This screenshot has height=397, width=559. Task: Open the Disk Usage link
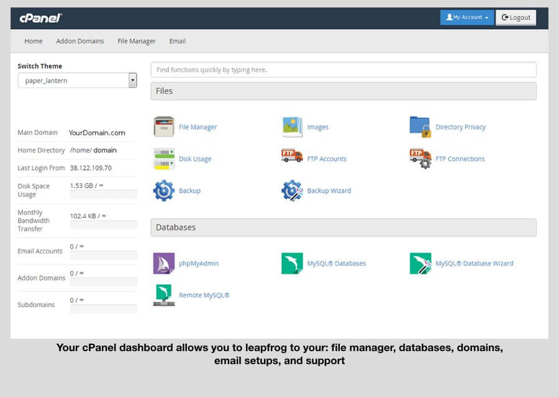pos(195,159)
